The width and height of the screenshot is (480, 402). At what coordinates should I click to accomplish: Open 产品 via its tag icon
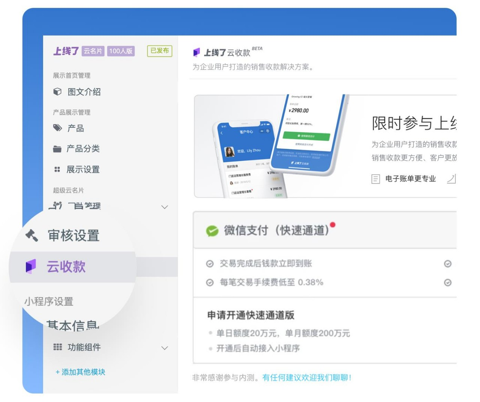(57, 128)
